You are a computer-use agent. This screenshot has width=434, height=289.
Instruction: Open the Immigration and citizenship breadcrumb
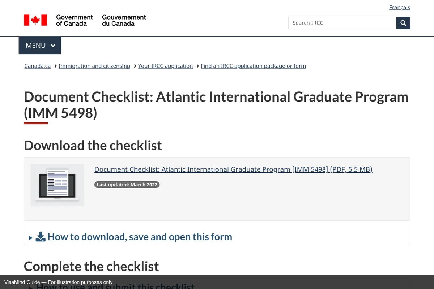coord(94,66)
